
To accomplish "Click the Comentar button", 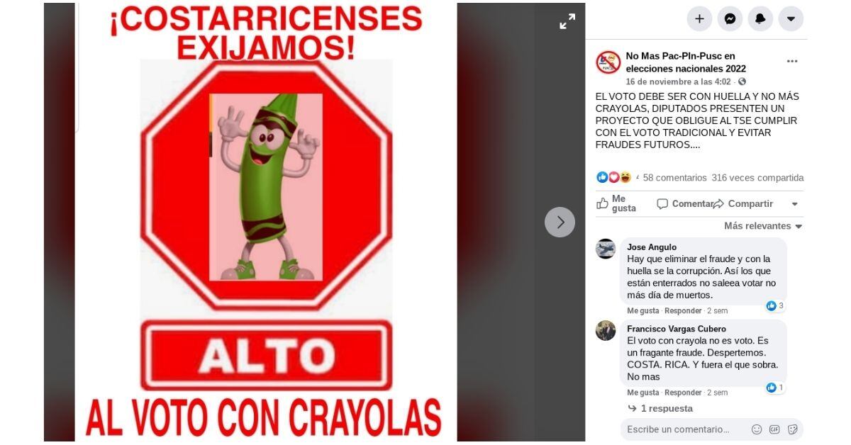I will tap(684, 204).
